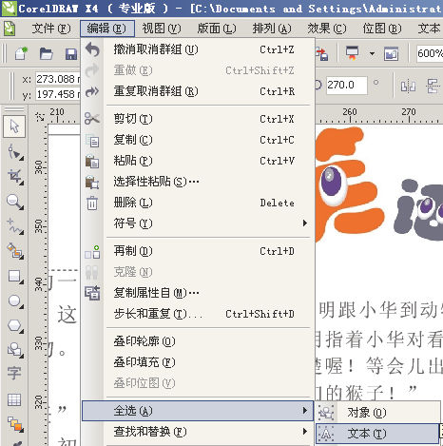Select the Basic shapes tool

15,350
